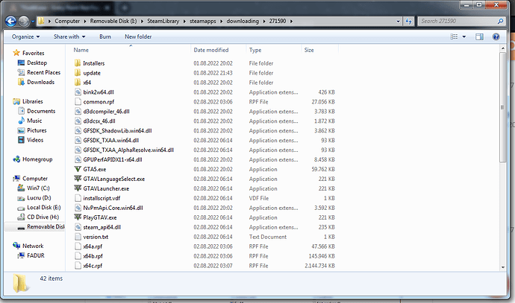This screenshot has width=515, height=303.
Task: Expand the arrow after steamapps breadcrumb
Action: (x=221, y=22)
